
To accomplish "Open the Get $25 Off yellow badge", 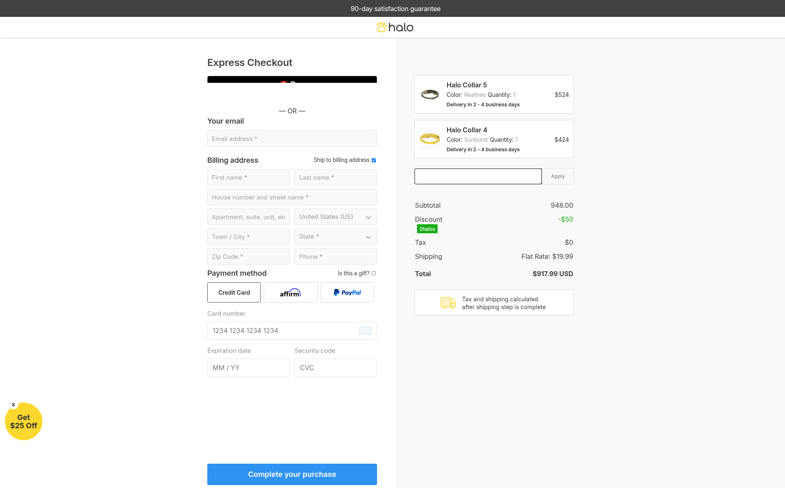I will coord(23,422).
